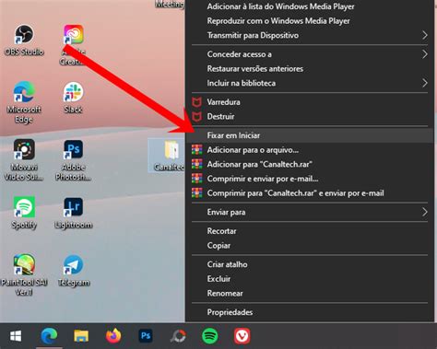Click the McAfee icon beside Destruir

tap(196, 117)
